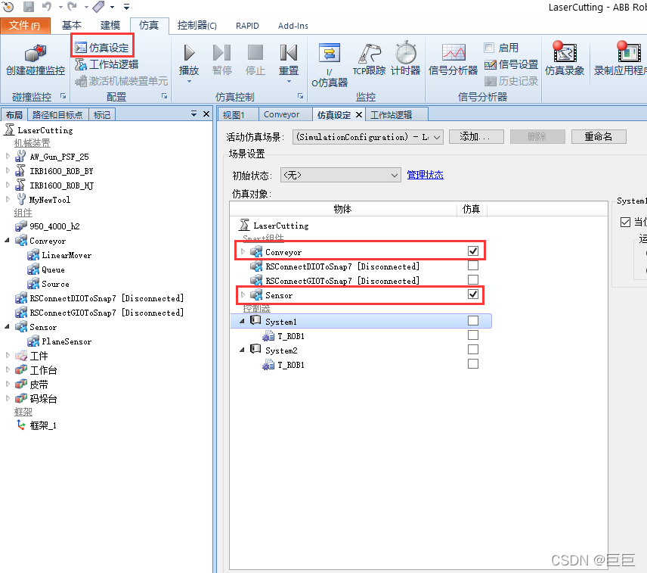Check T_ROB1 under System1 checkbox
647x573 pixels.
pos(473,335)
